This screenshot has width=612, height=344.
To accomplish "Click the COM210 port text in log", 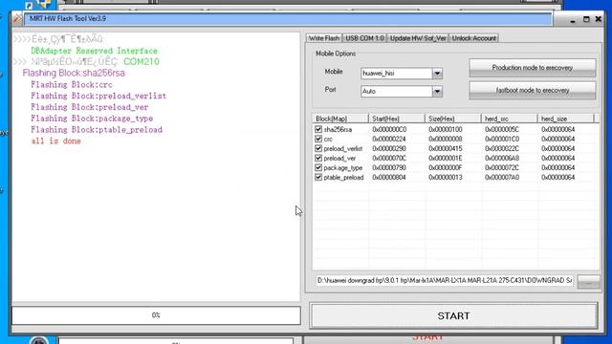I will click(x=142, y=62).
